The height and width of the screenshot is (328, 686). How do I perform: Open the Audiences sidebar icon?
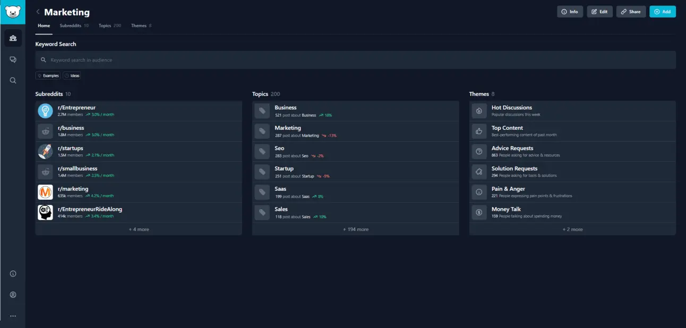[13, 38]
